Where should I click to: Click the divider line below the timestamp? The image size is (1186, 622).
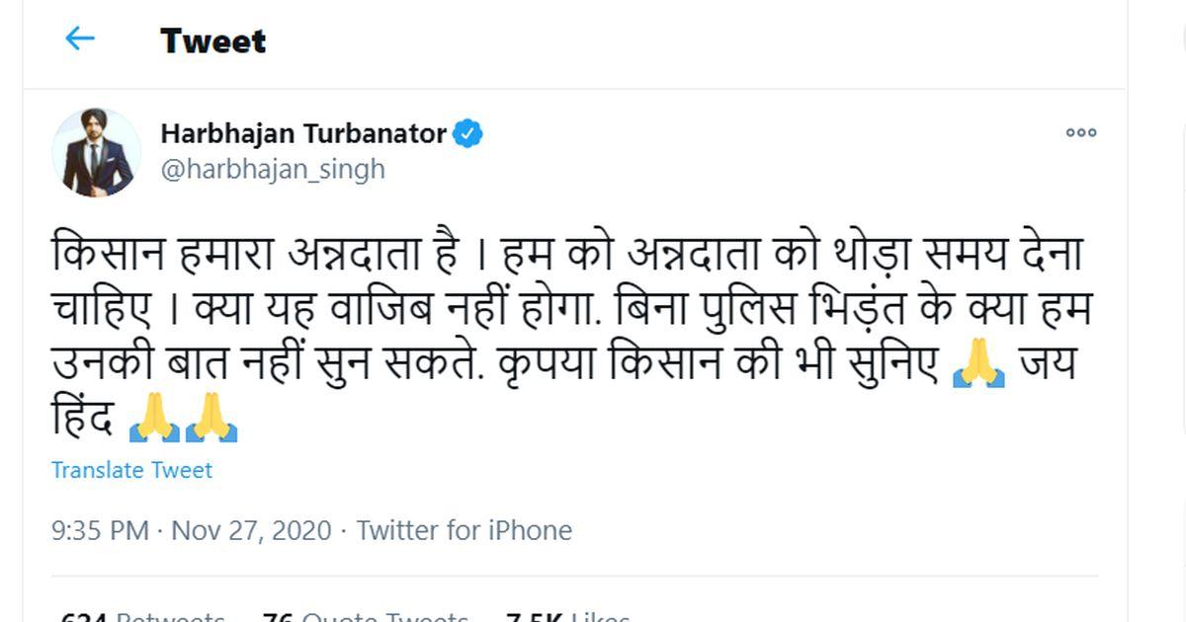point(573,576)
